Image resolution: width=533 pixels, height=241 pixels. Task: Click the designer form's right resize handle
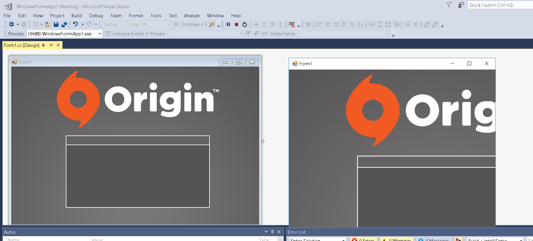coord(263,141)
